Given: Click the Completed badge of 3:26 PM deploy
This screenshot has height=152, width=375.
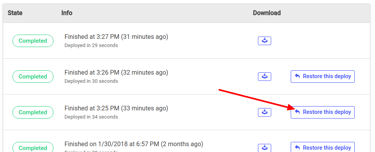Looking at the screenshot, I should 33,77.
